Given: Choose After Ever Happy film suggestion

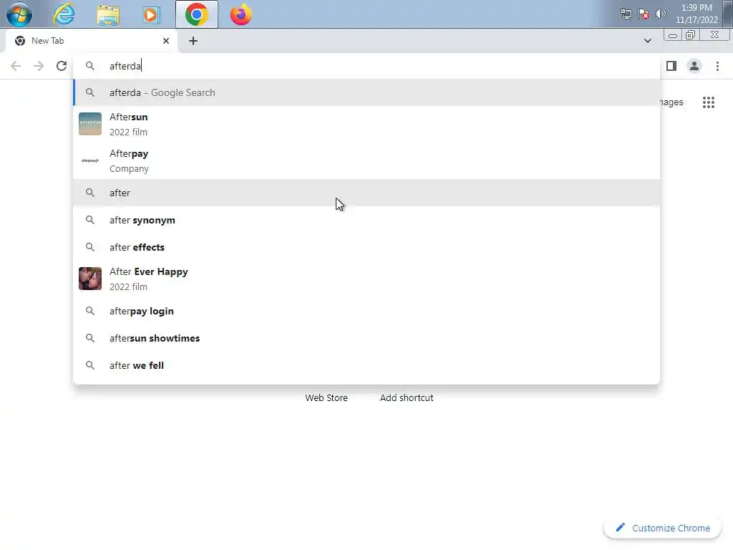Looking at the screenshot, I should pos(366,279).
